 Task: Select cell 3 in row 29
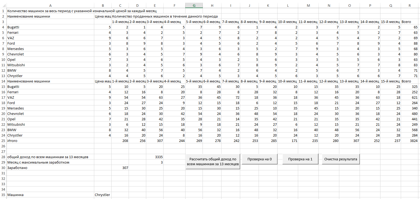(155, 162)
